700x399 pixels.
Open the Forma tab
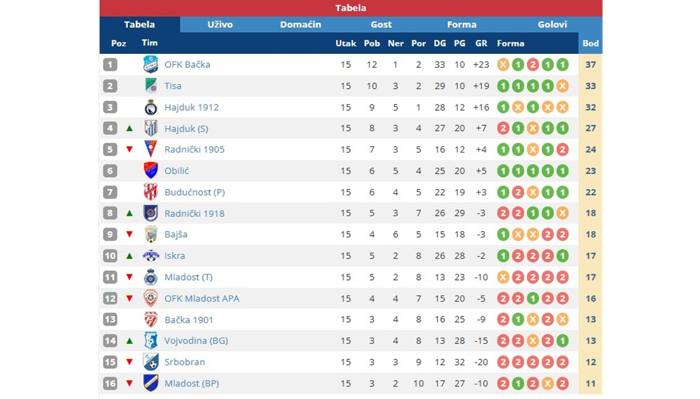tap(461, 24)
